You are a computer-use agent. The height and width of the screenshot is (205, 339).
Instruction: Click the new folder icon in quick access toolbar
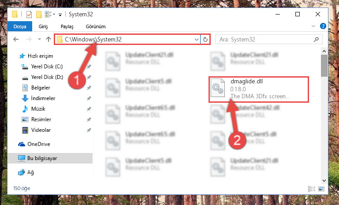click(39, 15)
